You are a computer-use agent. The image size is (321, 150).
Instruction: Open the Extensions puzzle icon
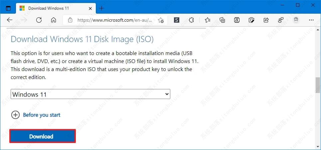(191, 20)
